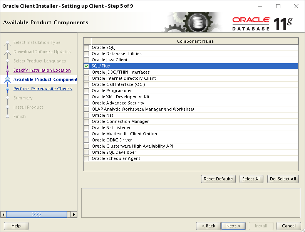Check the Oracle Programmer checkbox
Screen dimensions: 305x232
86,91
